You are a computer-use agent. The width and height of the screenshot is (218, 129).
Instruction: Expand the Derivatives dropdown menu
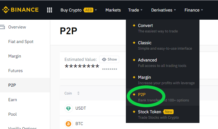164,10
